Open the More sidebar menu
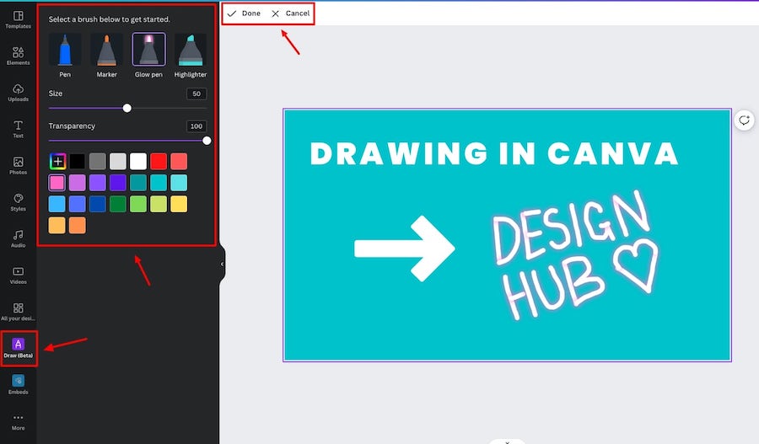Screen dimensions: 759x444 tap(18, 422)
